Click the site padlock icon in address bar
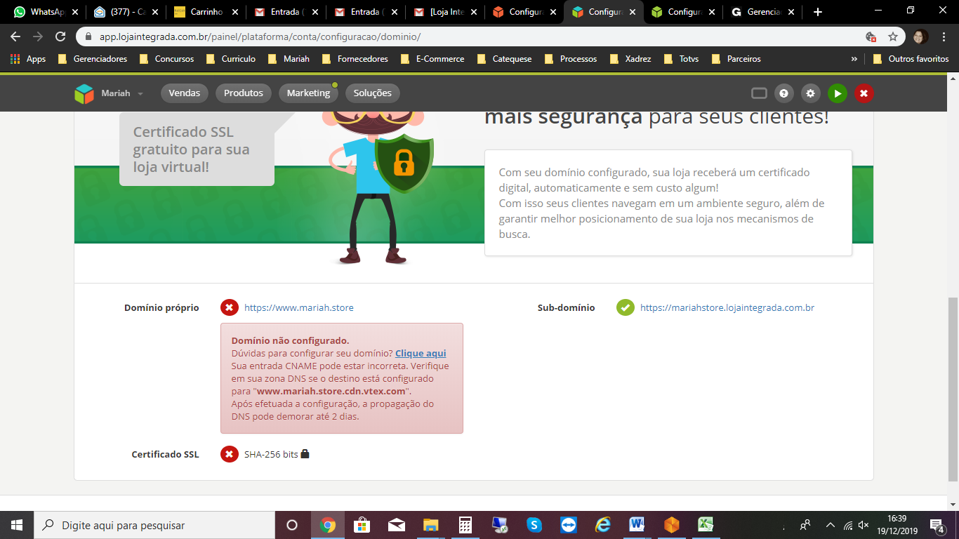The width and height of the screenshot is (959, 539). click(x=89, y=36)
